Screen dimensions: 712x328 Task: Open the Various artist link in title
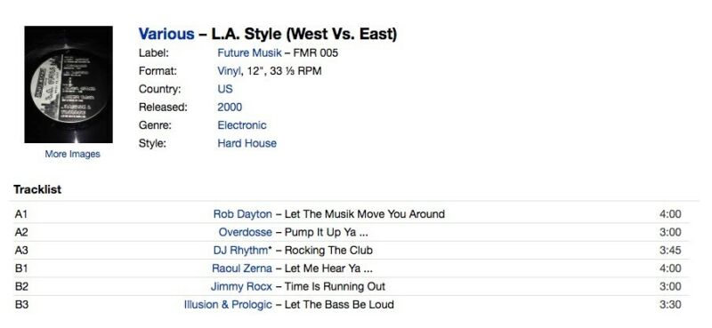point(166,34)
